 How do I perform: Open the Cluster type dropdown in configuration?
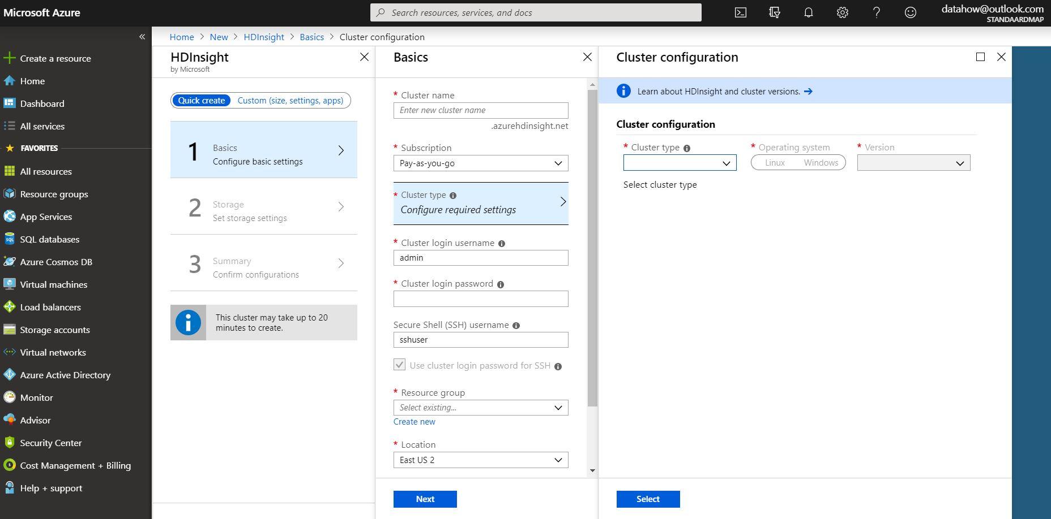(680, 163)
